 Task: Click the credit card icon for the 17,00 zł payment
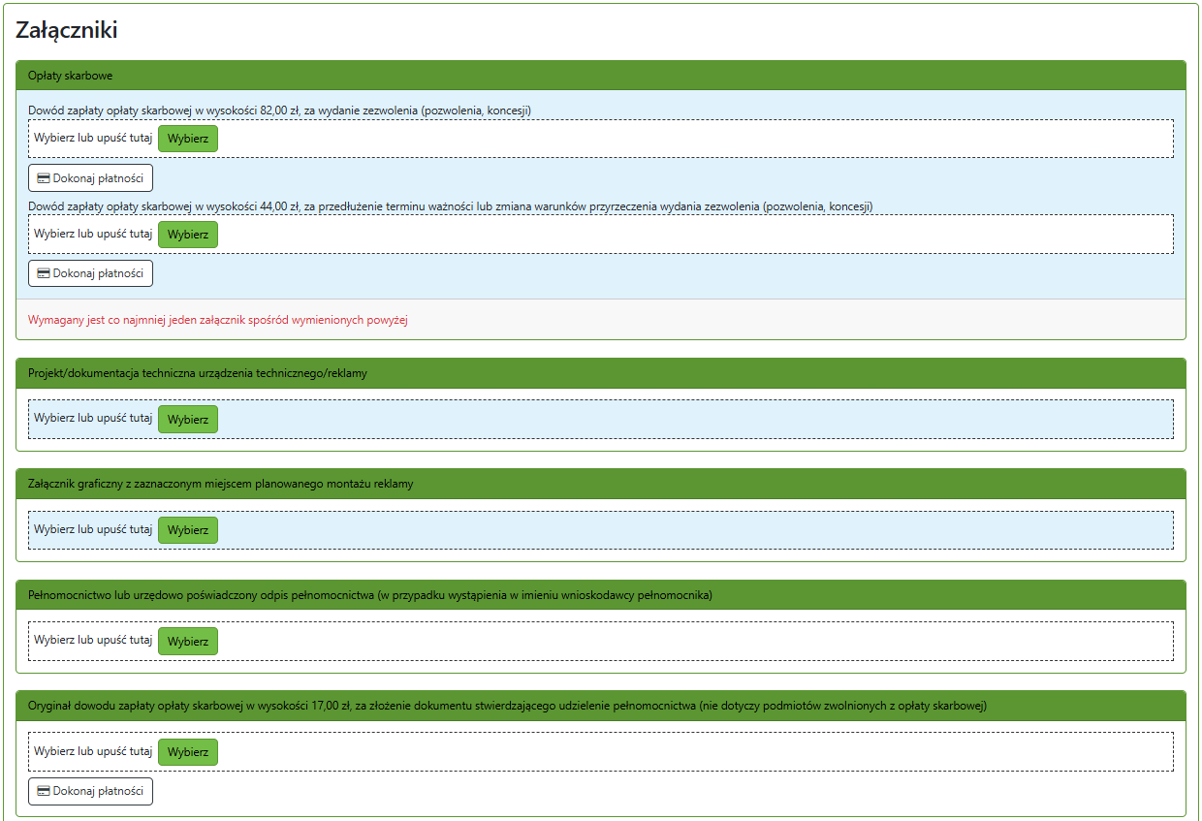[x=43, y=791]
